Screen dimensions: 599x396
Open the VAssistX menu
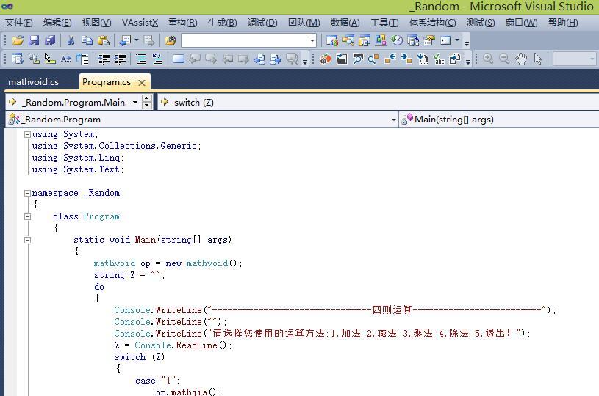click(x=140, y=23)
